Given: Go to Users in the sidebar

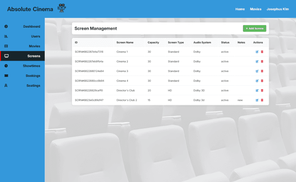Looking at the screenshot, I should 22,36.
